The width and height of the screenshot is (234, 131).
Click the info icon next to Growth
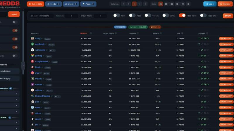(161, 33)
